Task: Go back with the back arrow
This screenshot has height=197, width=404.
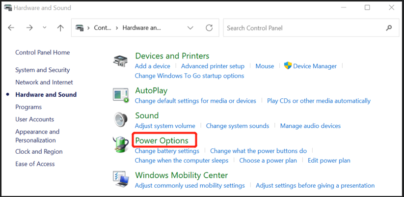Action: pos(11,28)
